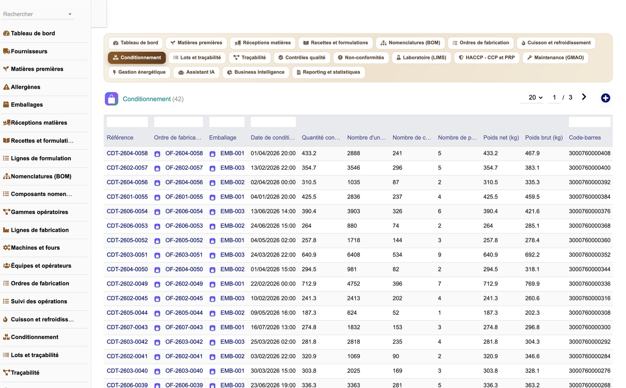Open the Rechercher dropdown
The height and width of the screenshot is (388, 626).
38,14
